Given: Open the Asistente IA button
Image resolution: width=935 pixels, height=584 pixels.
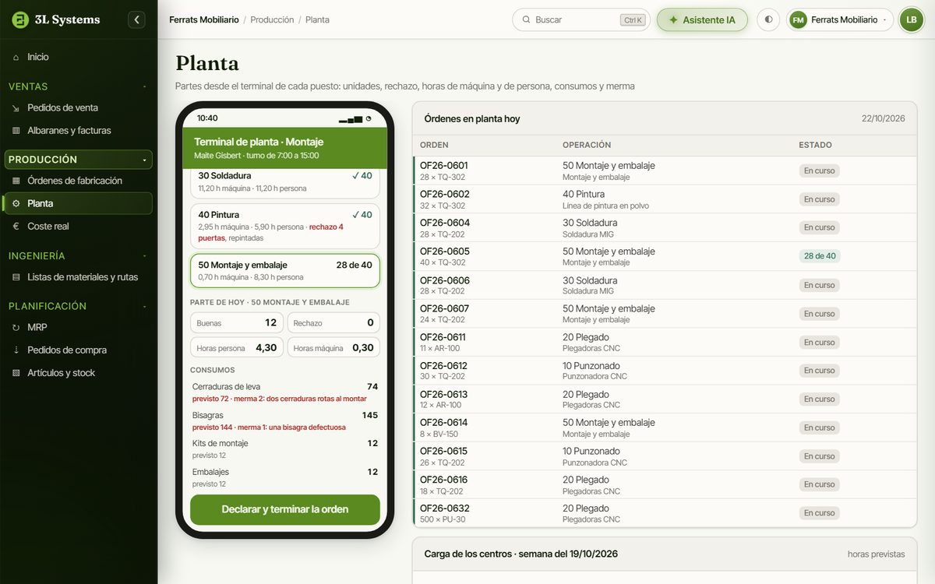Looking at the screenshot, I should pos(702,19).
